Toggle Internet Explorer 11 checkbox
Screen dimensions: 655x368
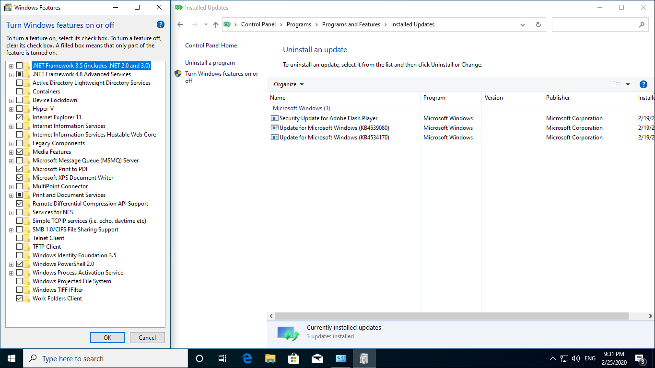(19, 117)
